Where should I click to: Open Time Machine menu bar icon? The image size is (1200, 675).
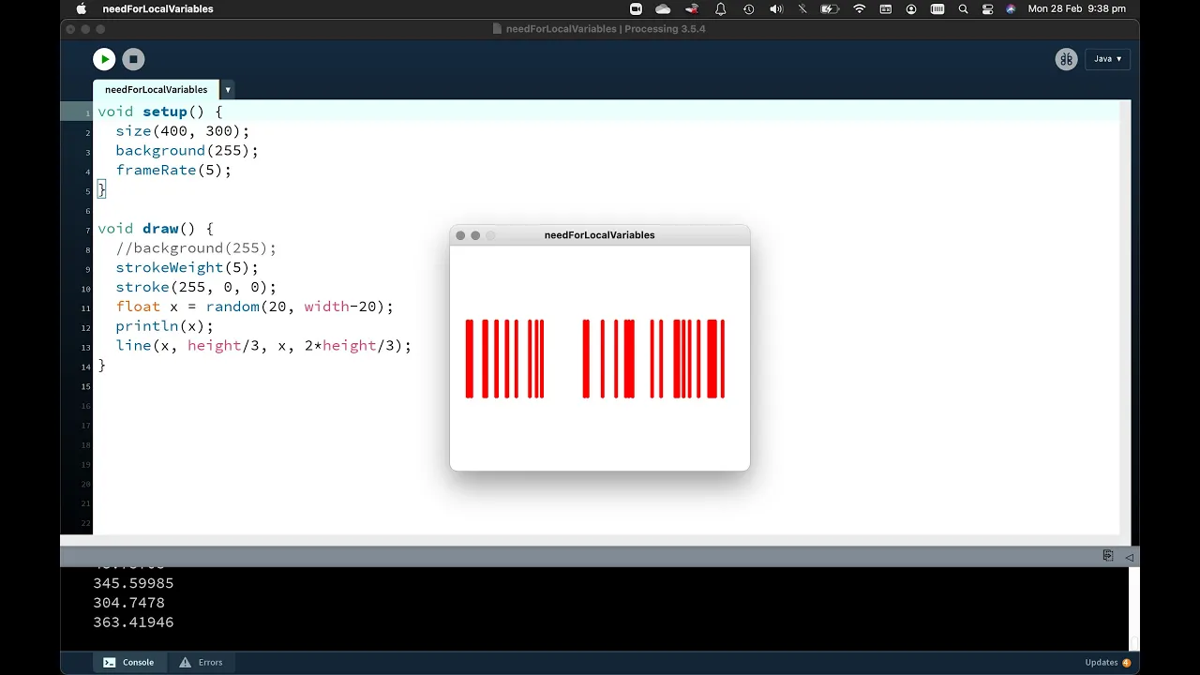(x=748, y=8)
